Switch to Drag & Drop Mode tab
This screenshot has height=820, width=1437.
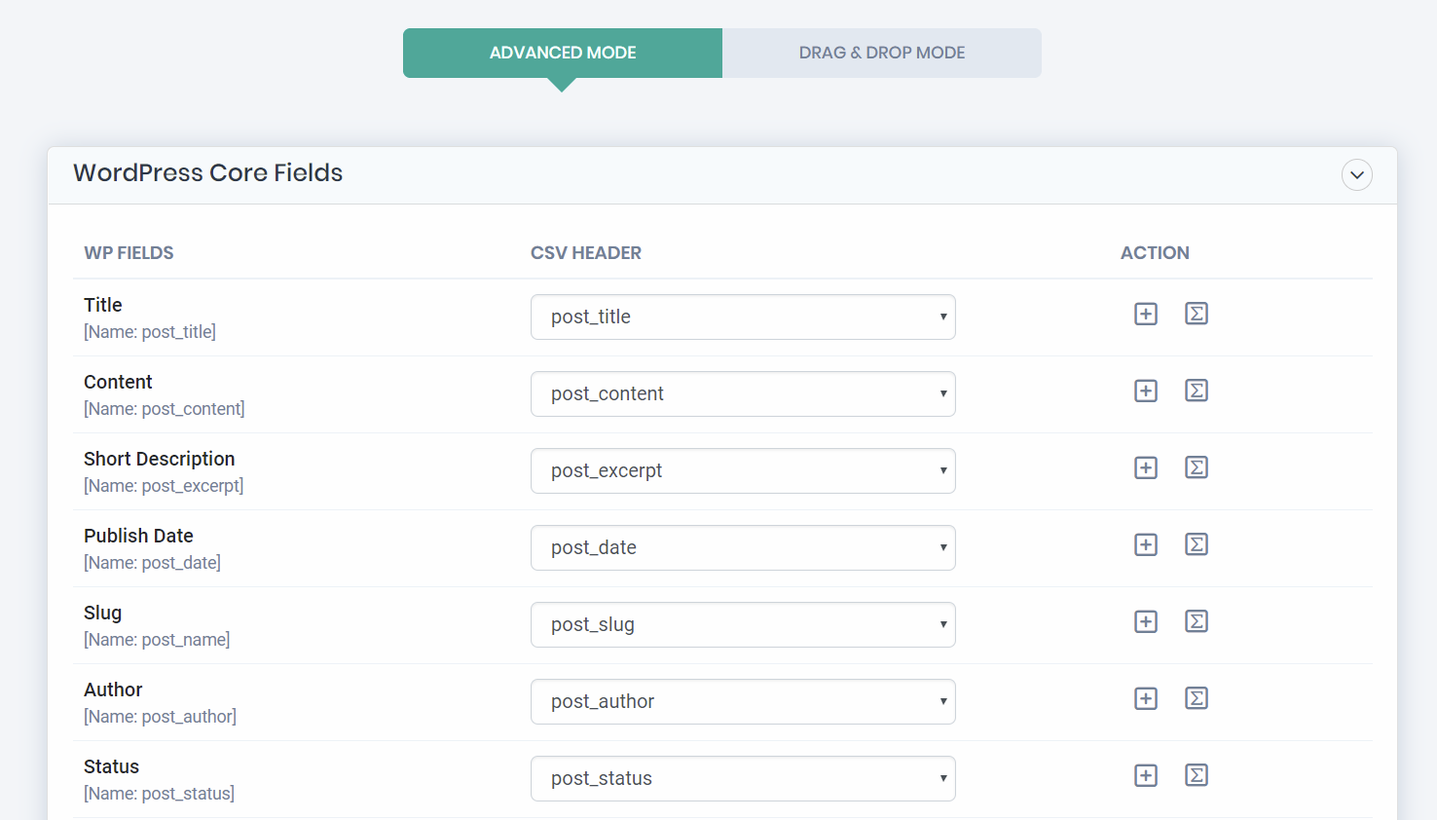[881, 53]
